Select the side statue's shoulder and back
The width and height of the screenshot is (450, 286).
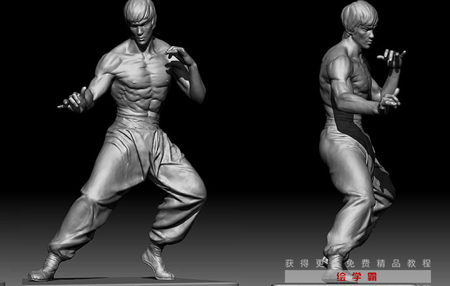[x=334, y=72]
